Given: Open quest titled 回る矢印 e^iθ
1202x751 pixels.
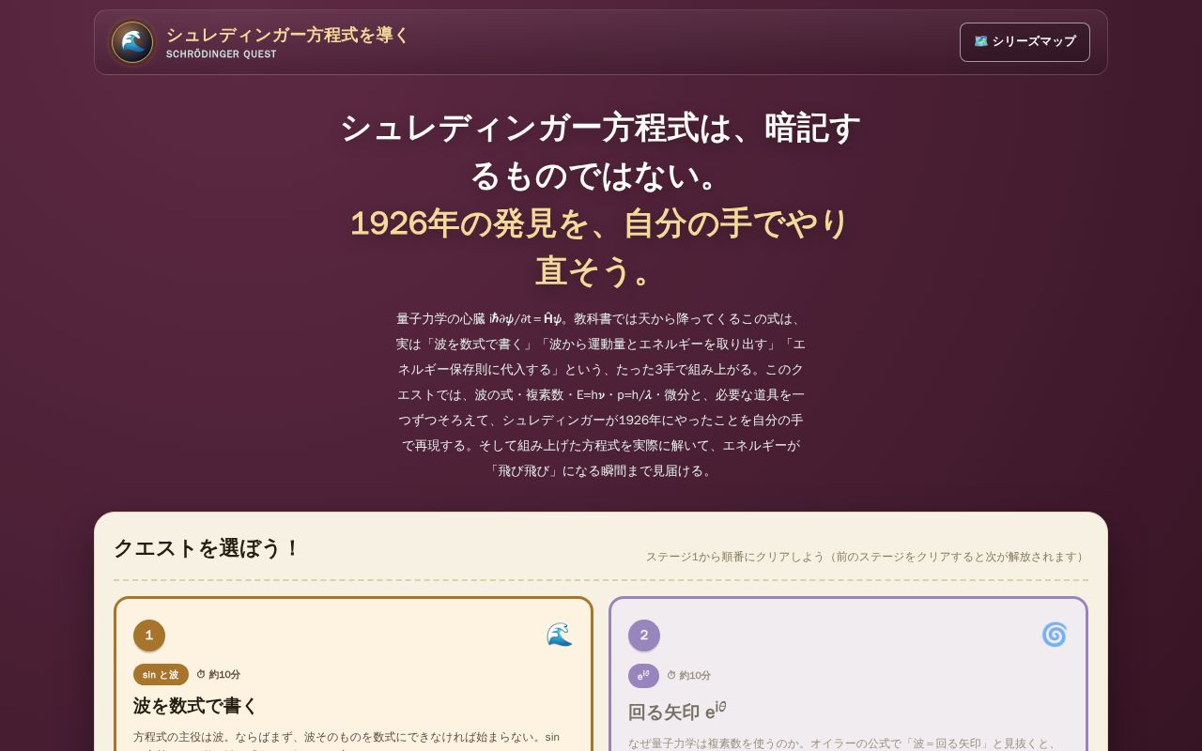Looking at the screenshot, I should click(678, 712).
